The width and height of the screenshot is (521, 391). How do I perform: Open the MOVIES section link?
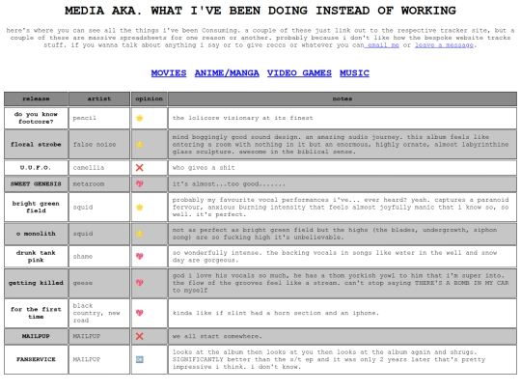169,73
